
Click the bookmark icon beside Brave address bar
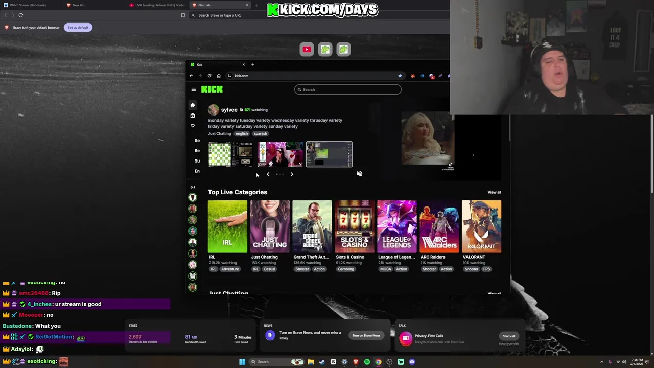click(183, 15)
